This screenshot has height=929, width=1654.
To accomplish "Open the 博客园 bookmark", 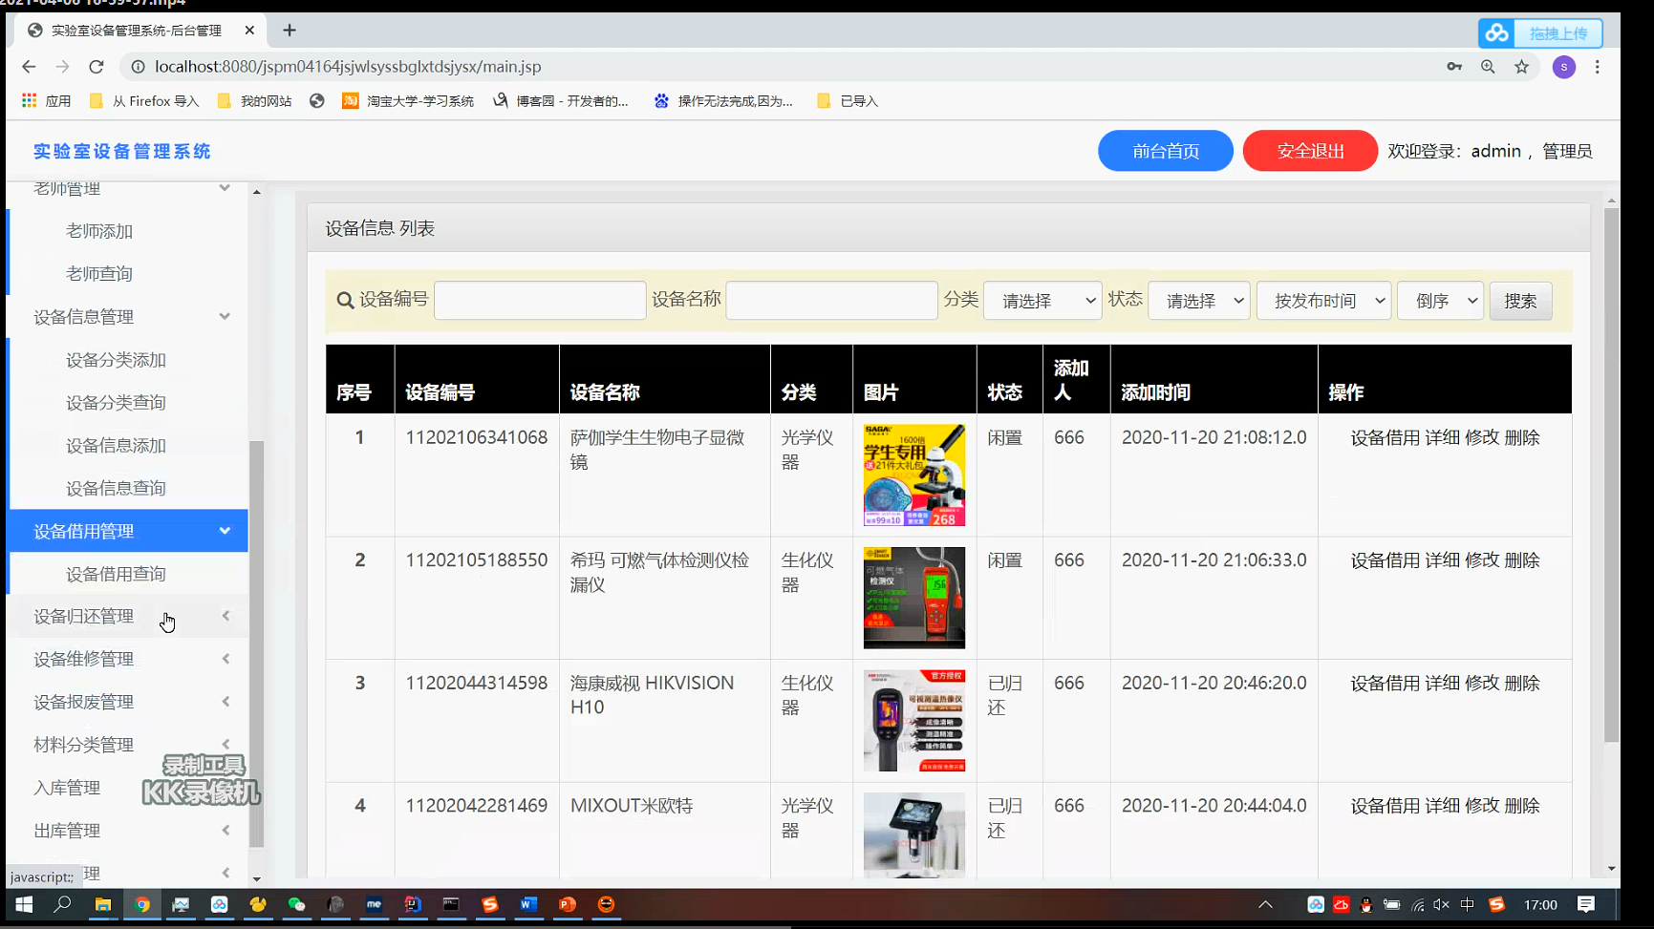I will pos(561,100).
